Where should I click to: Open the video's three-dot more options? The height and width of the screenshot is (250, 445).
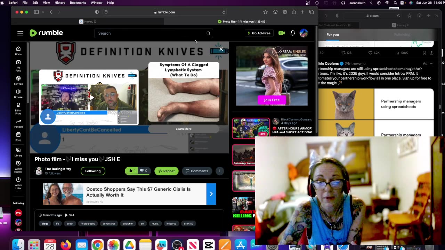click(x=220, y=171)
